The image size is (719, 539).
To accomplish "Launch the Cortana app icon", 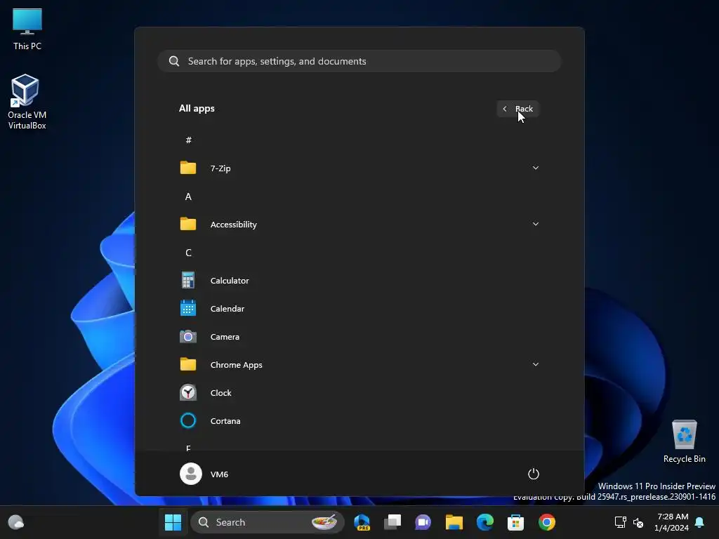I will [x=188, y=421].
